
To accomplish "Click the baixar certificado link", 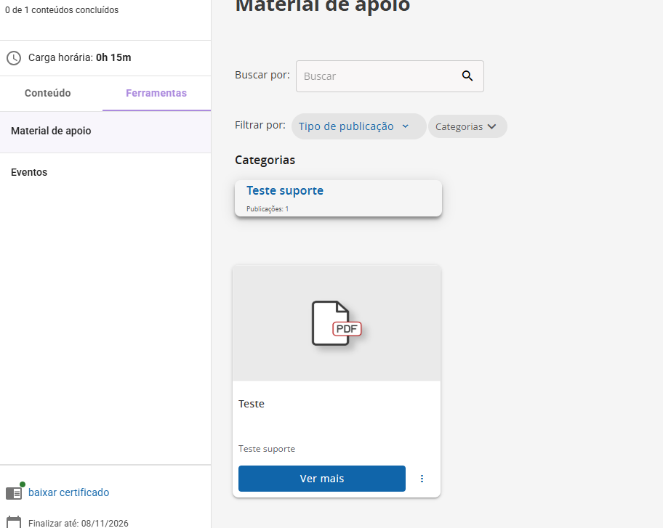I will [x=68, y=492].
